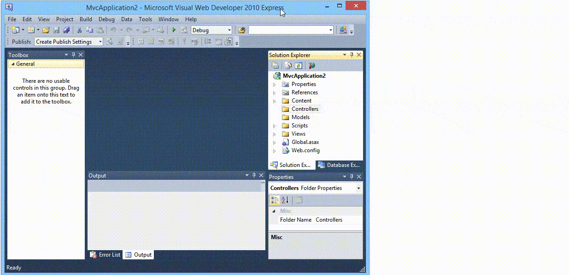Image resolution: width=569 pixels, height=275 pixels.
Task: Open the Data menu
Action: coord(127,19)
